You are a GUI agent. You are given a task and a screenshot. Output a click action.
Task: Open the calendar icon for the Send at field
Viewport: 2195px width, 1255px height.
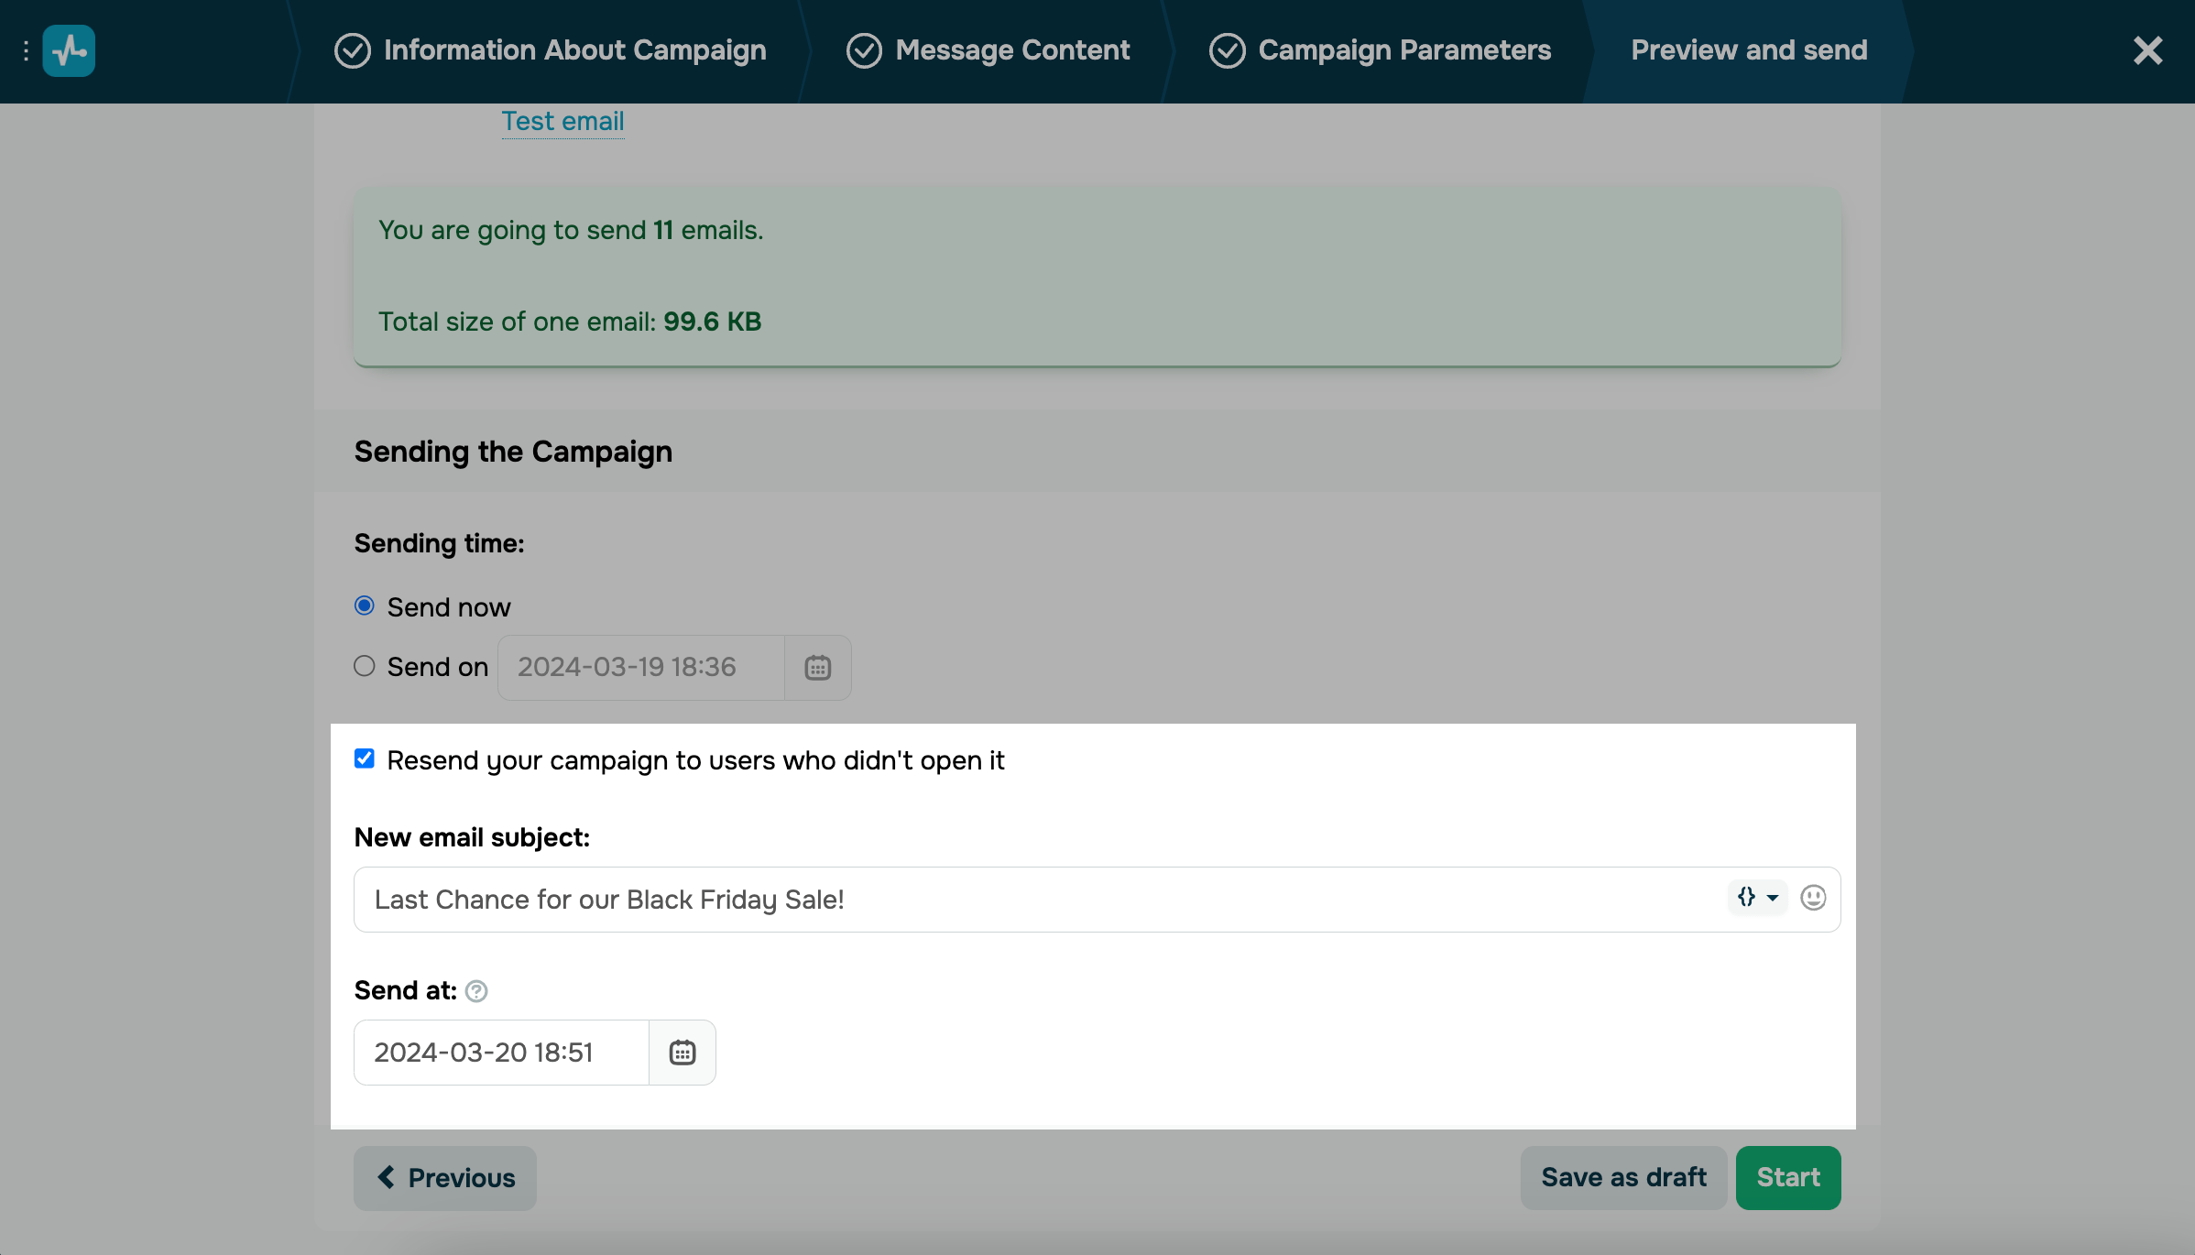pyautogui.click(x=682, y=1051)
